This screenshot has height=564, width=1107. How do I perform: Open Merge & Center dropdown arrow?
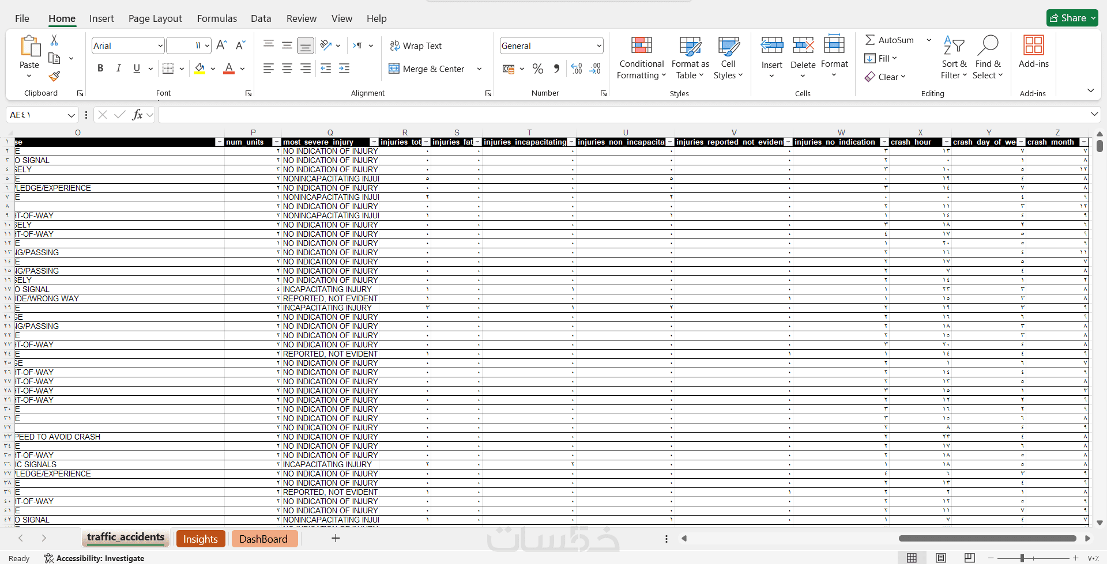click(479, 69)
